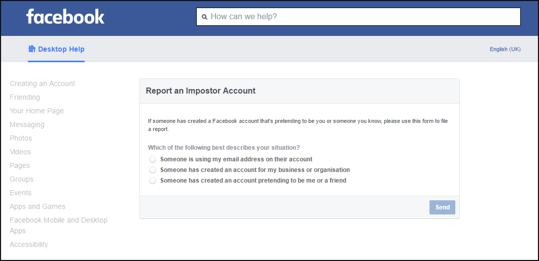Open the Videos help topic
539x261 pixels.
(20, 152)
